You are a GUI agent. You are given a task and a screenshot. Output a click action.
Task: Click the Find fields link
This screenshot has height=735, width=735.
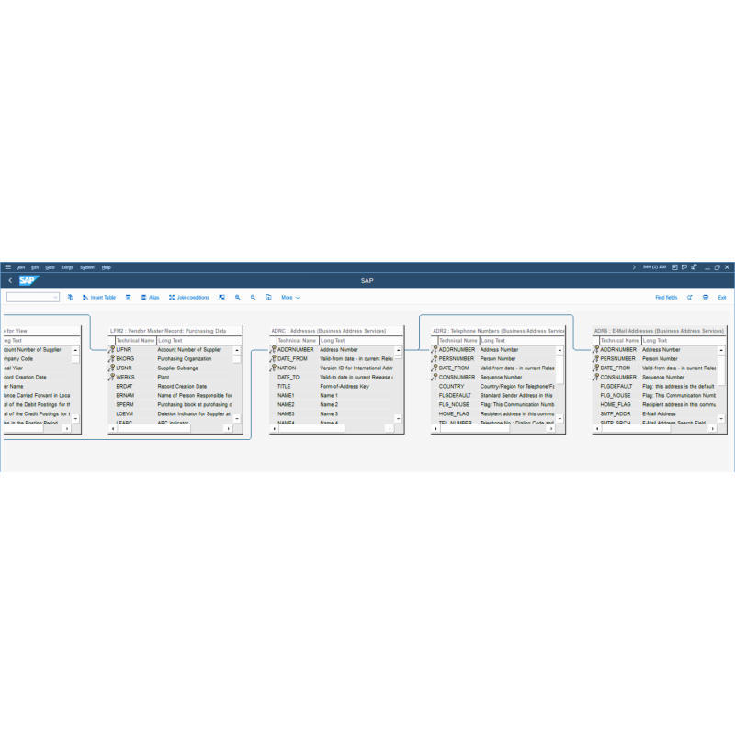tap(666, 297)
